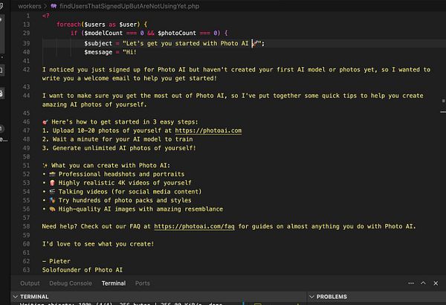Maximize the panel with the upward chevron icon
446x305 pixels.
[x=423, y=283]
